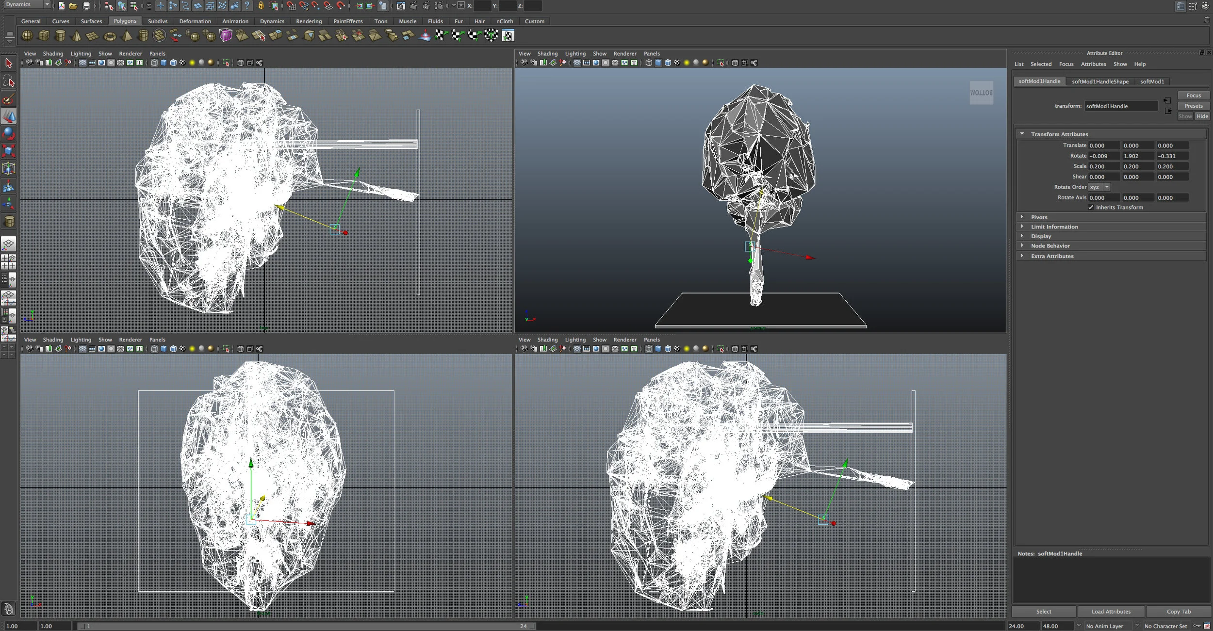Create a polygon plane from shelf

93,35
